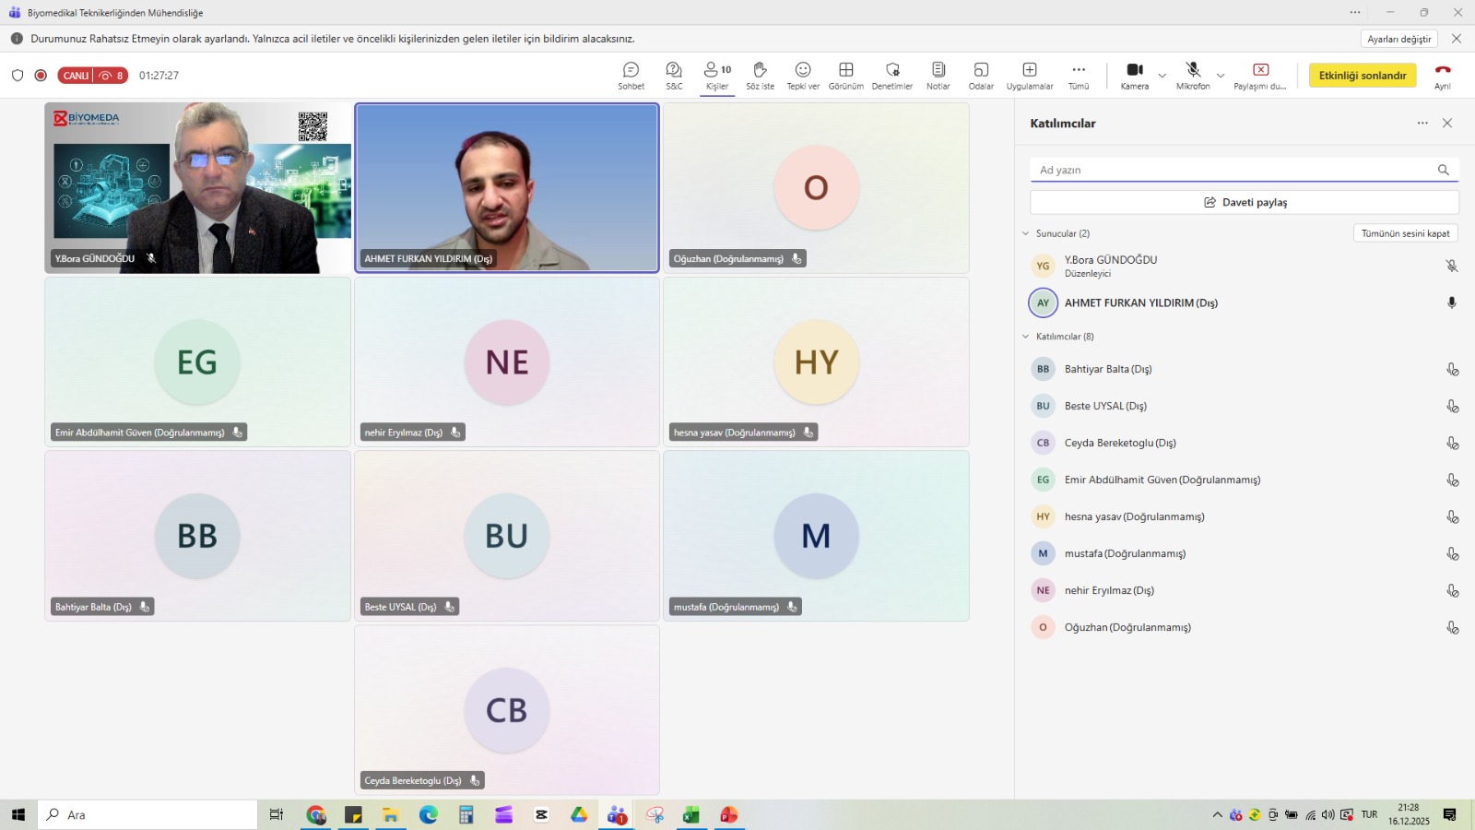Image resolution: width=1475 pixels, height=830 pixels.
Task: Click the Ad yazın search field
Action: [x=1232, y=170]
